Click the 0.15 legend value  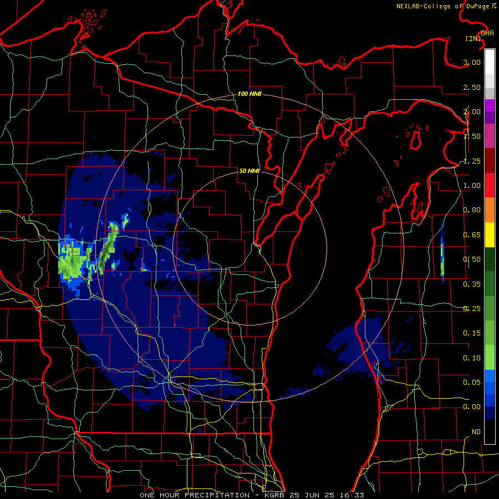coord(472,333)
